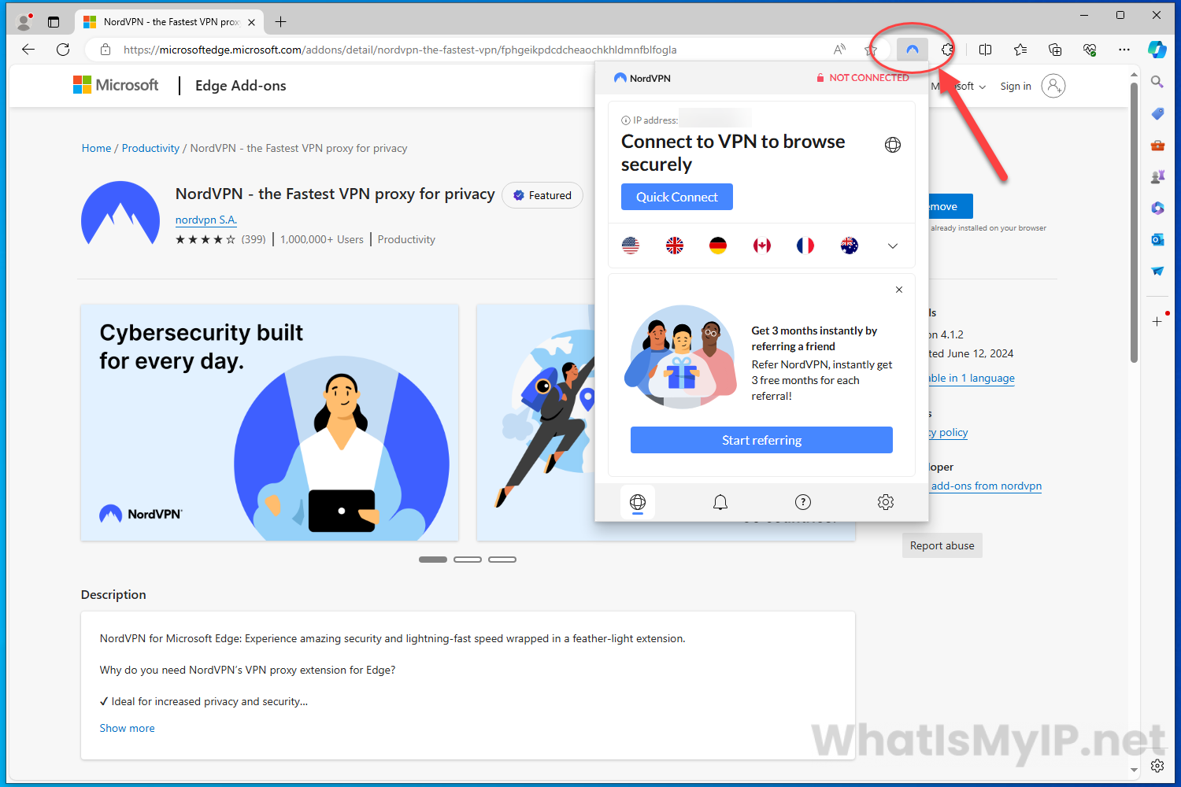Image resolution: width=1181 pixels, height=787 pixels.
Task: Click the Report abuse button
Action: pos(942,545)
